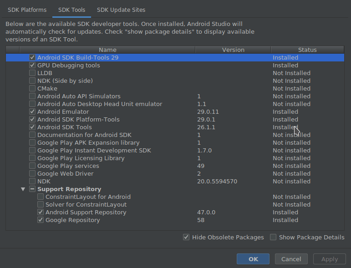Check Google Play Licensing Library checkbox

coord(32,158)
